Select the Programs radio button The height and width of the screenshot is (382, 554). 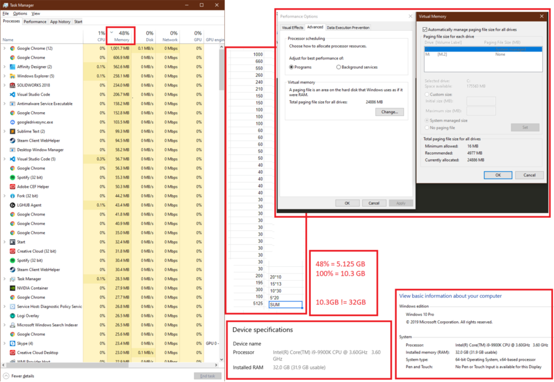(x=291, y=67)
